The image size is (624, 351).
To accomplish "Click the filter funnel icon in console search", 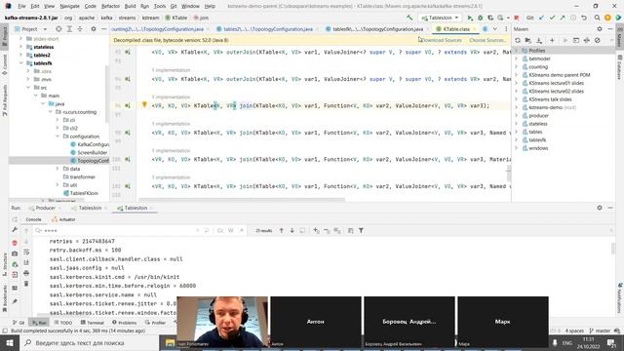I will click(361, 230).
